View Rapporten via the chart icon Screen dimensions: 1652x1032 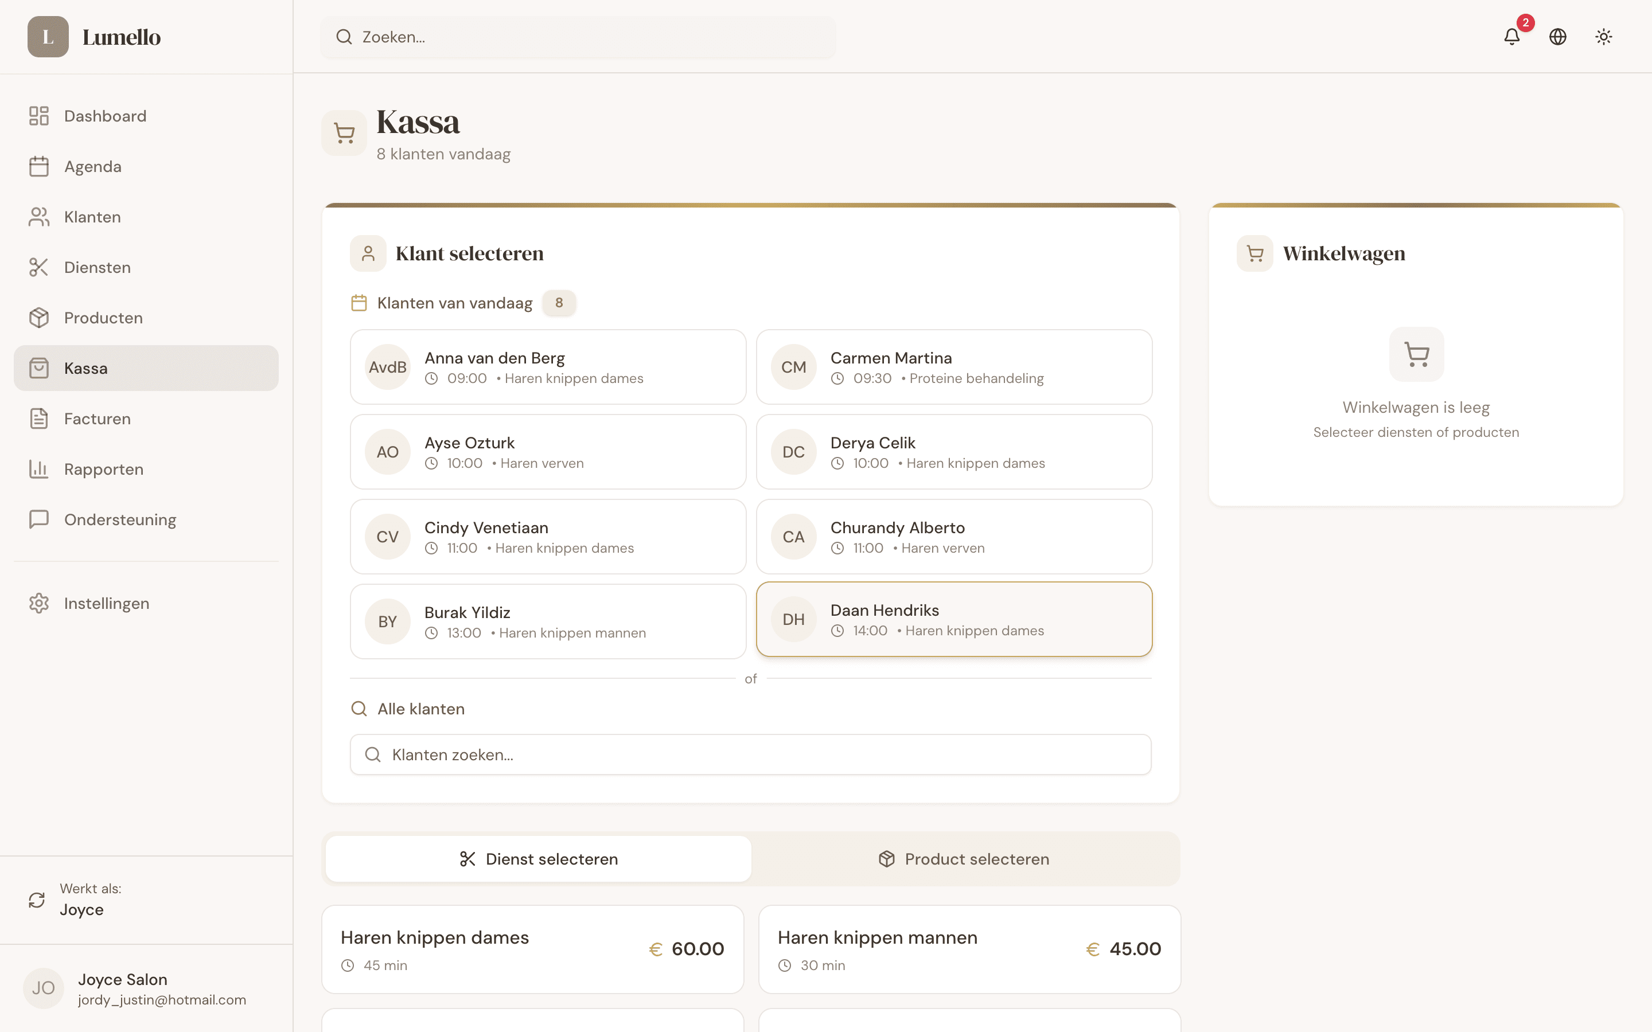39,469
